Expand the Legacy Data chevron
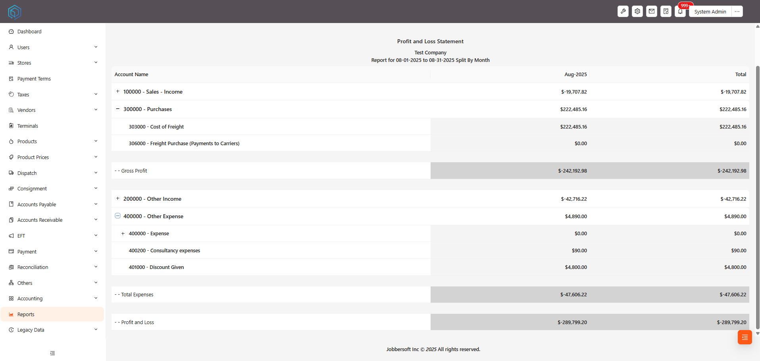The width and height of the screenshot is (760, 361). coord(96,330)
